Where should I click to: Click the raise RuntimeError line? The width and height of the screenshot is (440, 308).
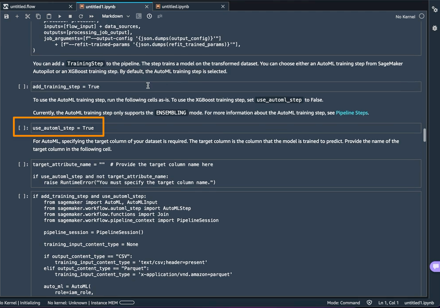[x=130, y=183]
